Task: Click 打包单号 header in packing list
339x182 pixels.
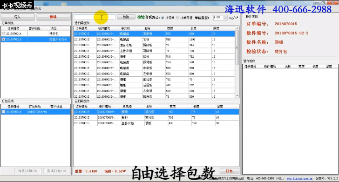Action: coord(34,107)
